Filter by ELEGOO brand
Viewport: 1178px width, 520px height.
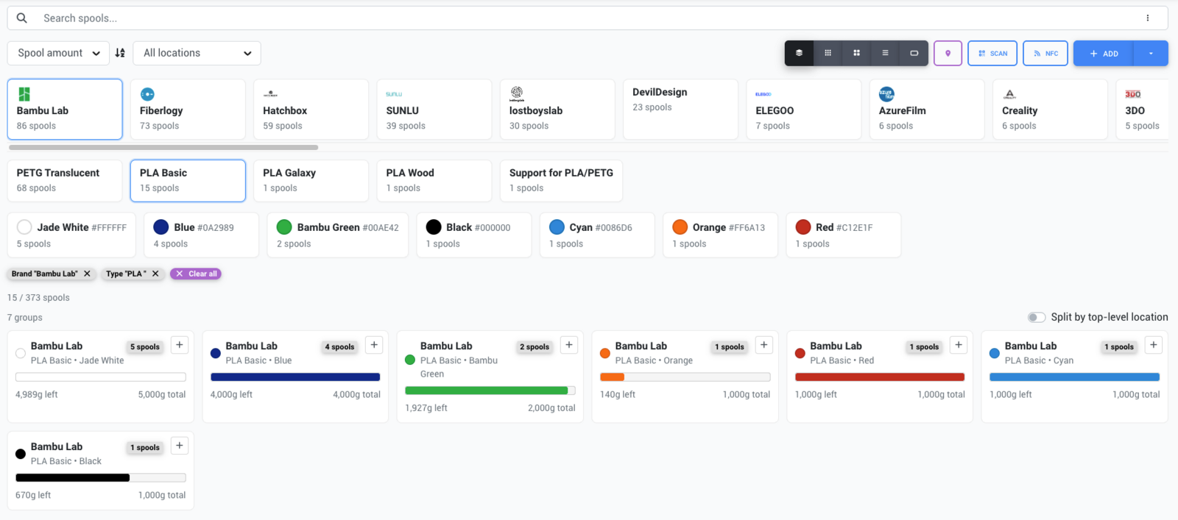tap(803, 110)
